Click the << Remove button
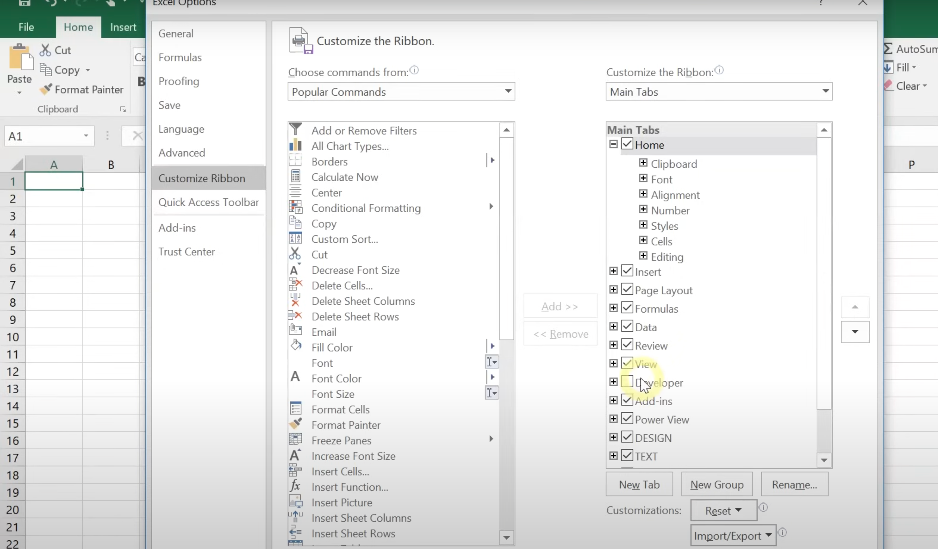 point(561,334)
